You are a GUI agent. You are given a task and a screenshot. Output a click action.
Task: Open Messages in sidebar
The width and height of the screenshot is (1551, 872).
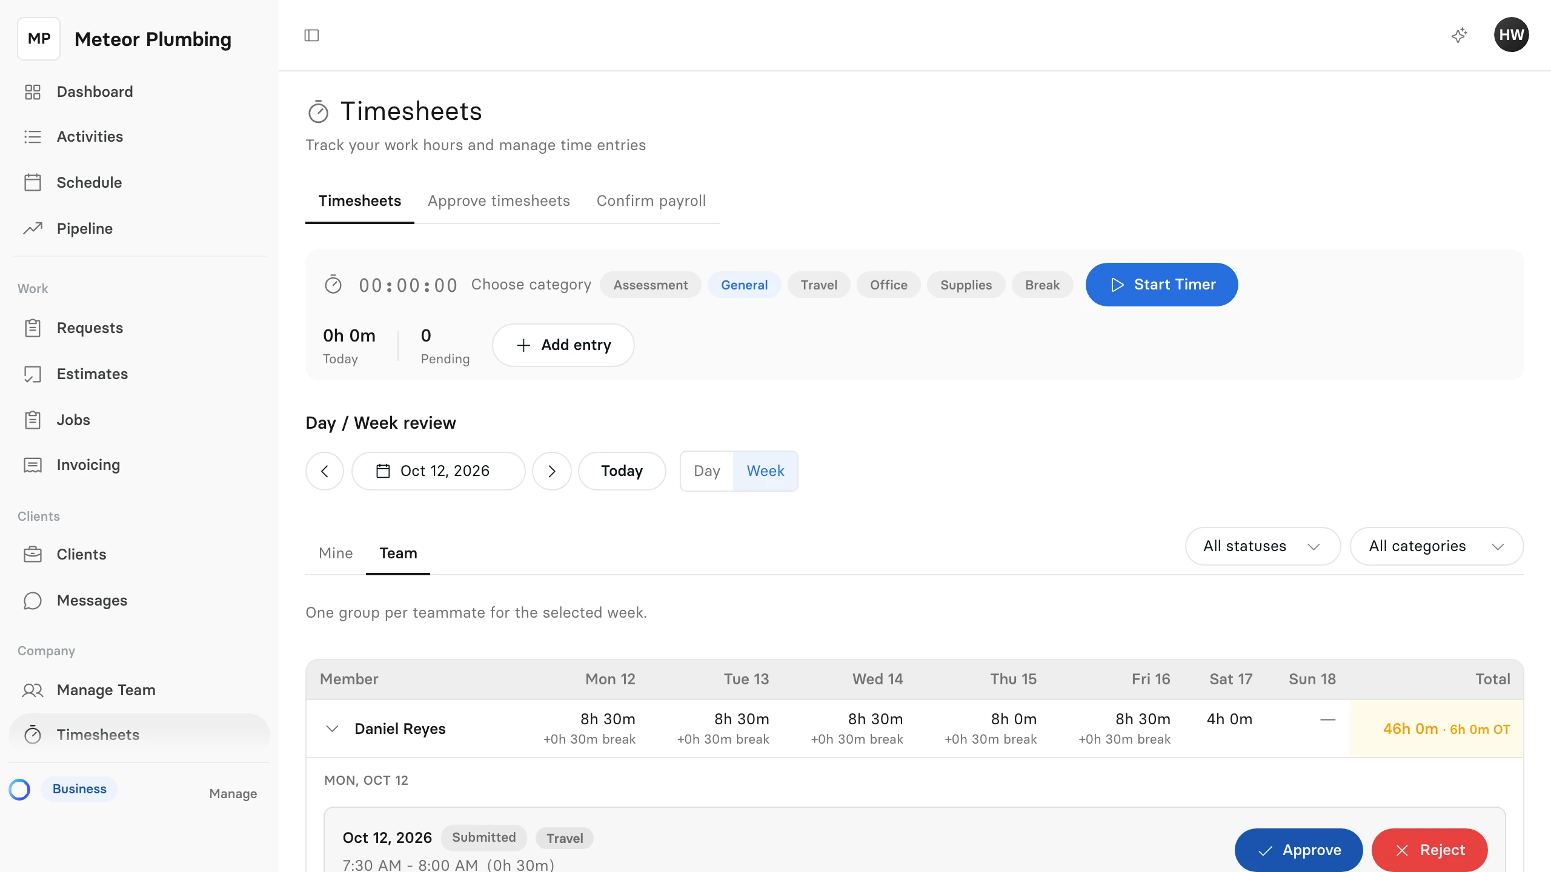[x=139, y=600]
